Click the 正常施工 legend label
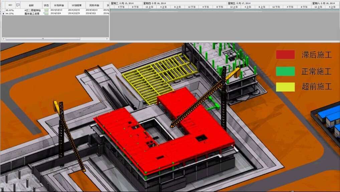Image resolution: width=340 pixels, height=192 pixels. click(x=317, y=71)
